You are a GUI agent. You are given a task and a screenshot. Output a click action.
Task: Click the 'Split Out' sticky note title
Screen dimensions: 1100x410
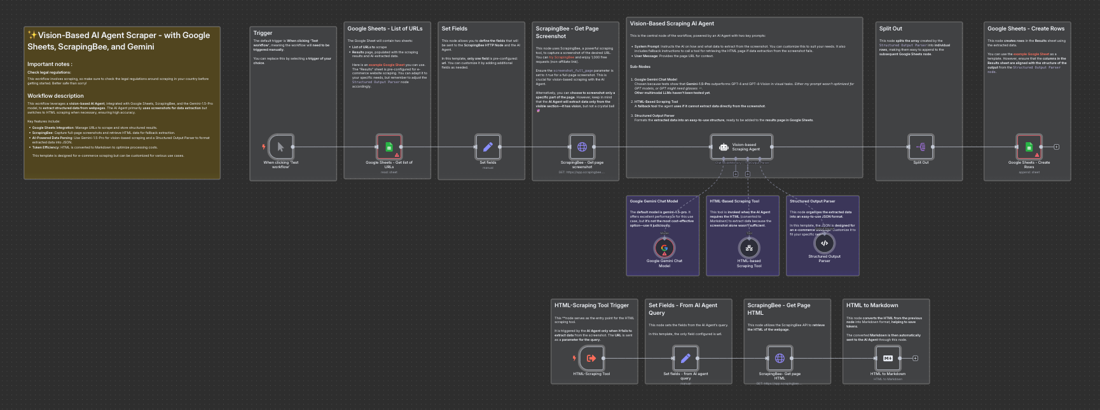pyautogui.click(x=890, y=29)
